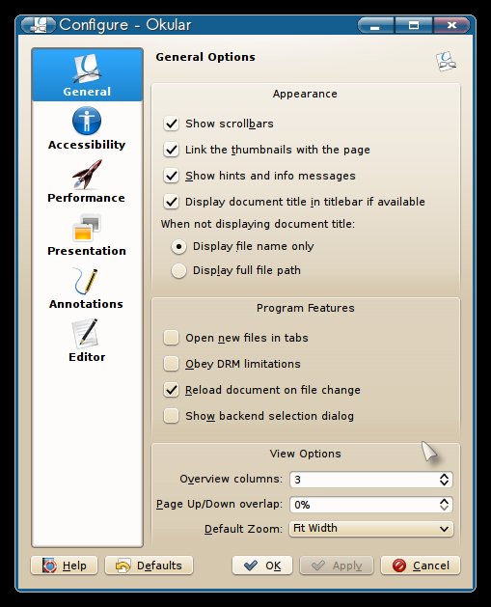Click the Okular logo beside General Options
The image size is (491, 607).
pos(446,61)
